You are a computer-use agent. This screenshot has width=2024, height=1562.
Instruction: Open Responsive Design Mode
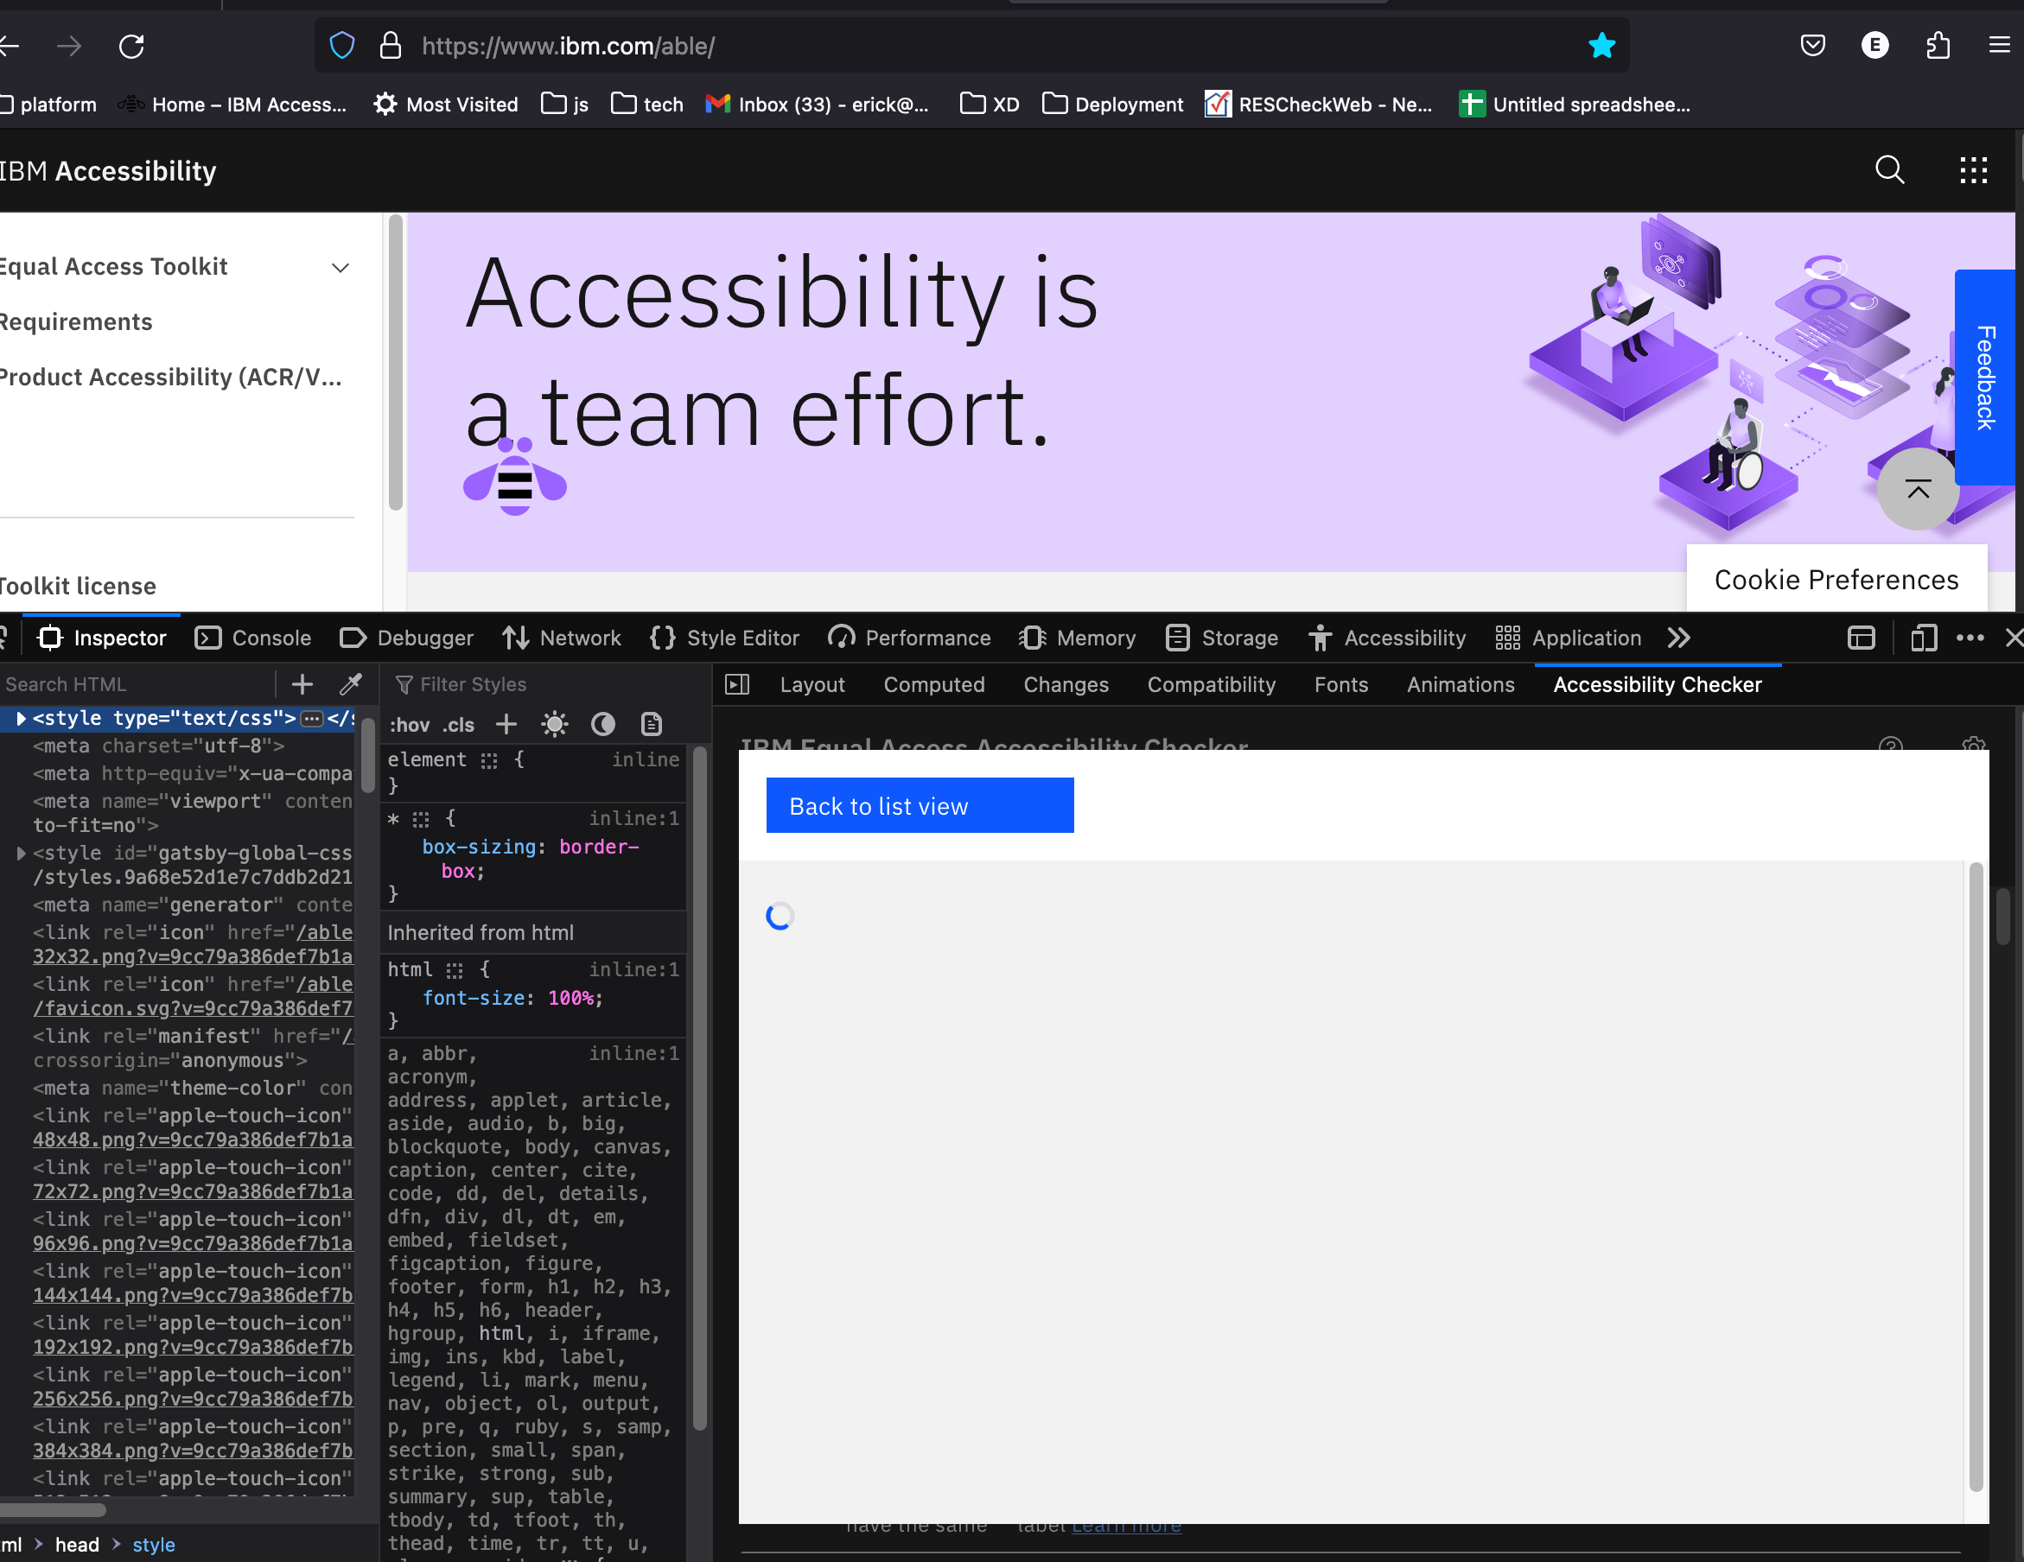pyautogui.click(x=1922, y=638)
